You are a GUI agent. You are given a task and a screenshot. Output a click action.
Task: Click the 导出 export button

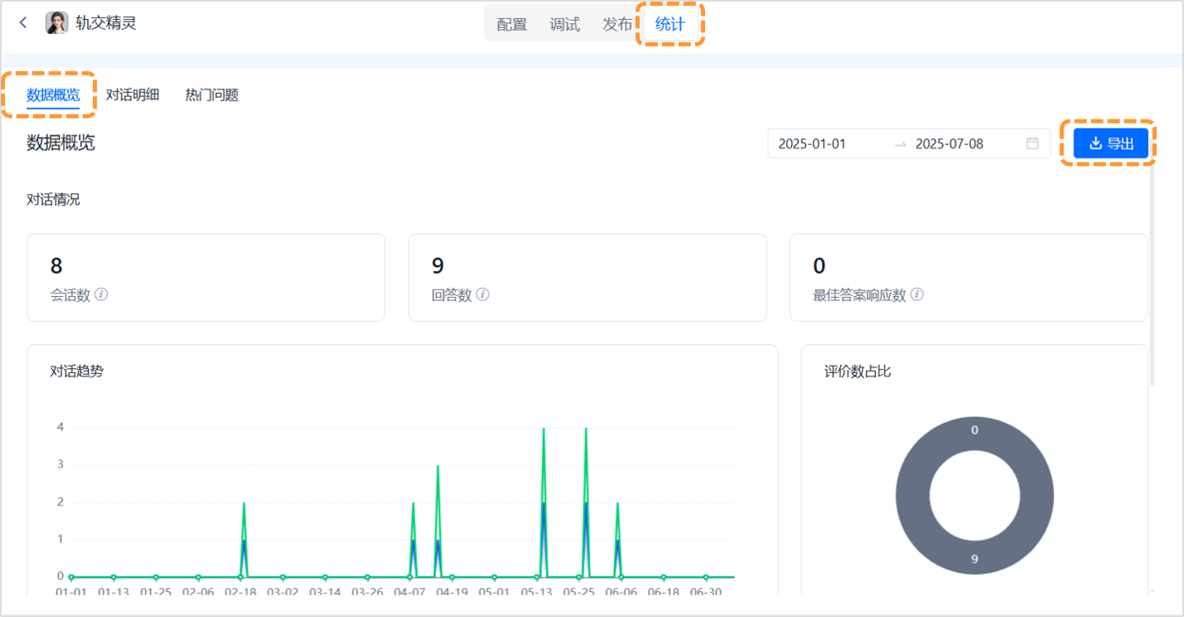1110,143
